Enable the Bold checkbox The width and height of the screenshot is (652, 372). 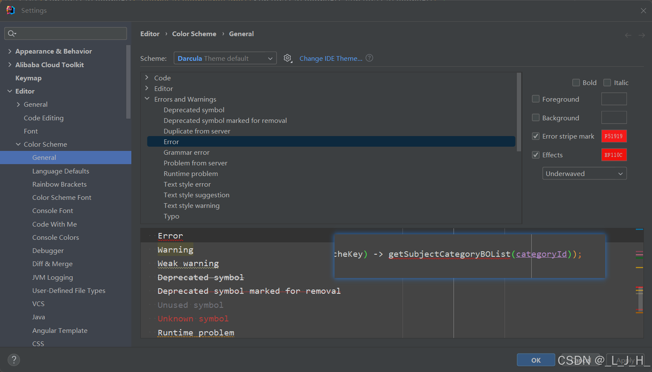tap(576, 82)
